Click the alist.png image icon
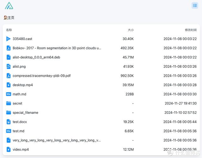 [x=9, y=66]
